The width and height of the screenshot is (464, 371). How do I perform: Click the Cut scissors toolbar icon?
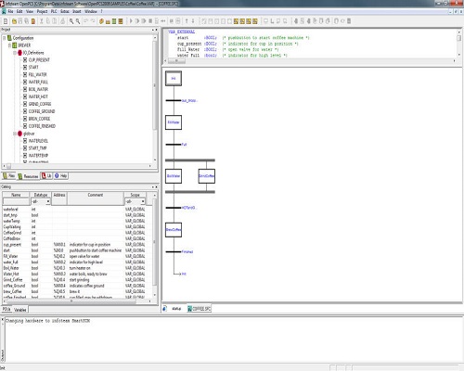click(x=41, y=21)
